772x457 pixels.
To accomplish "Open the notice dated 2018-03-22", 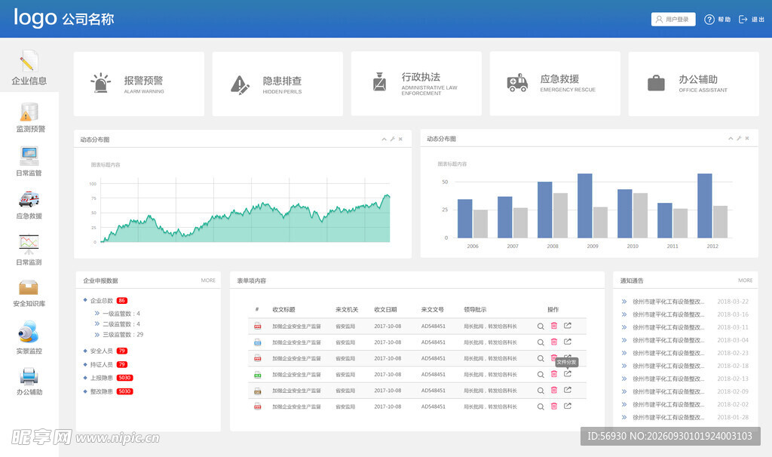I will point(685,302).
